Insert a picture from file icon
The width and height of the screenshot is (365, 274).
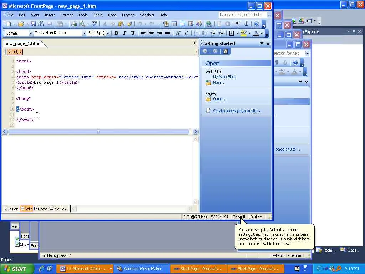click(191, 24)
